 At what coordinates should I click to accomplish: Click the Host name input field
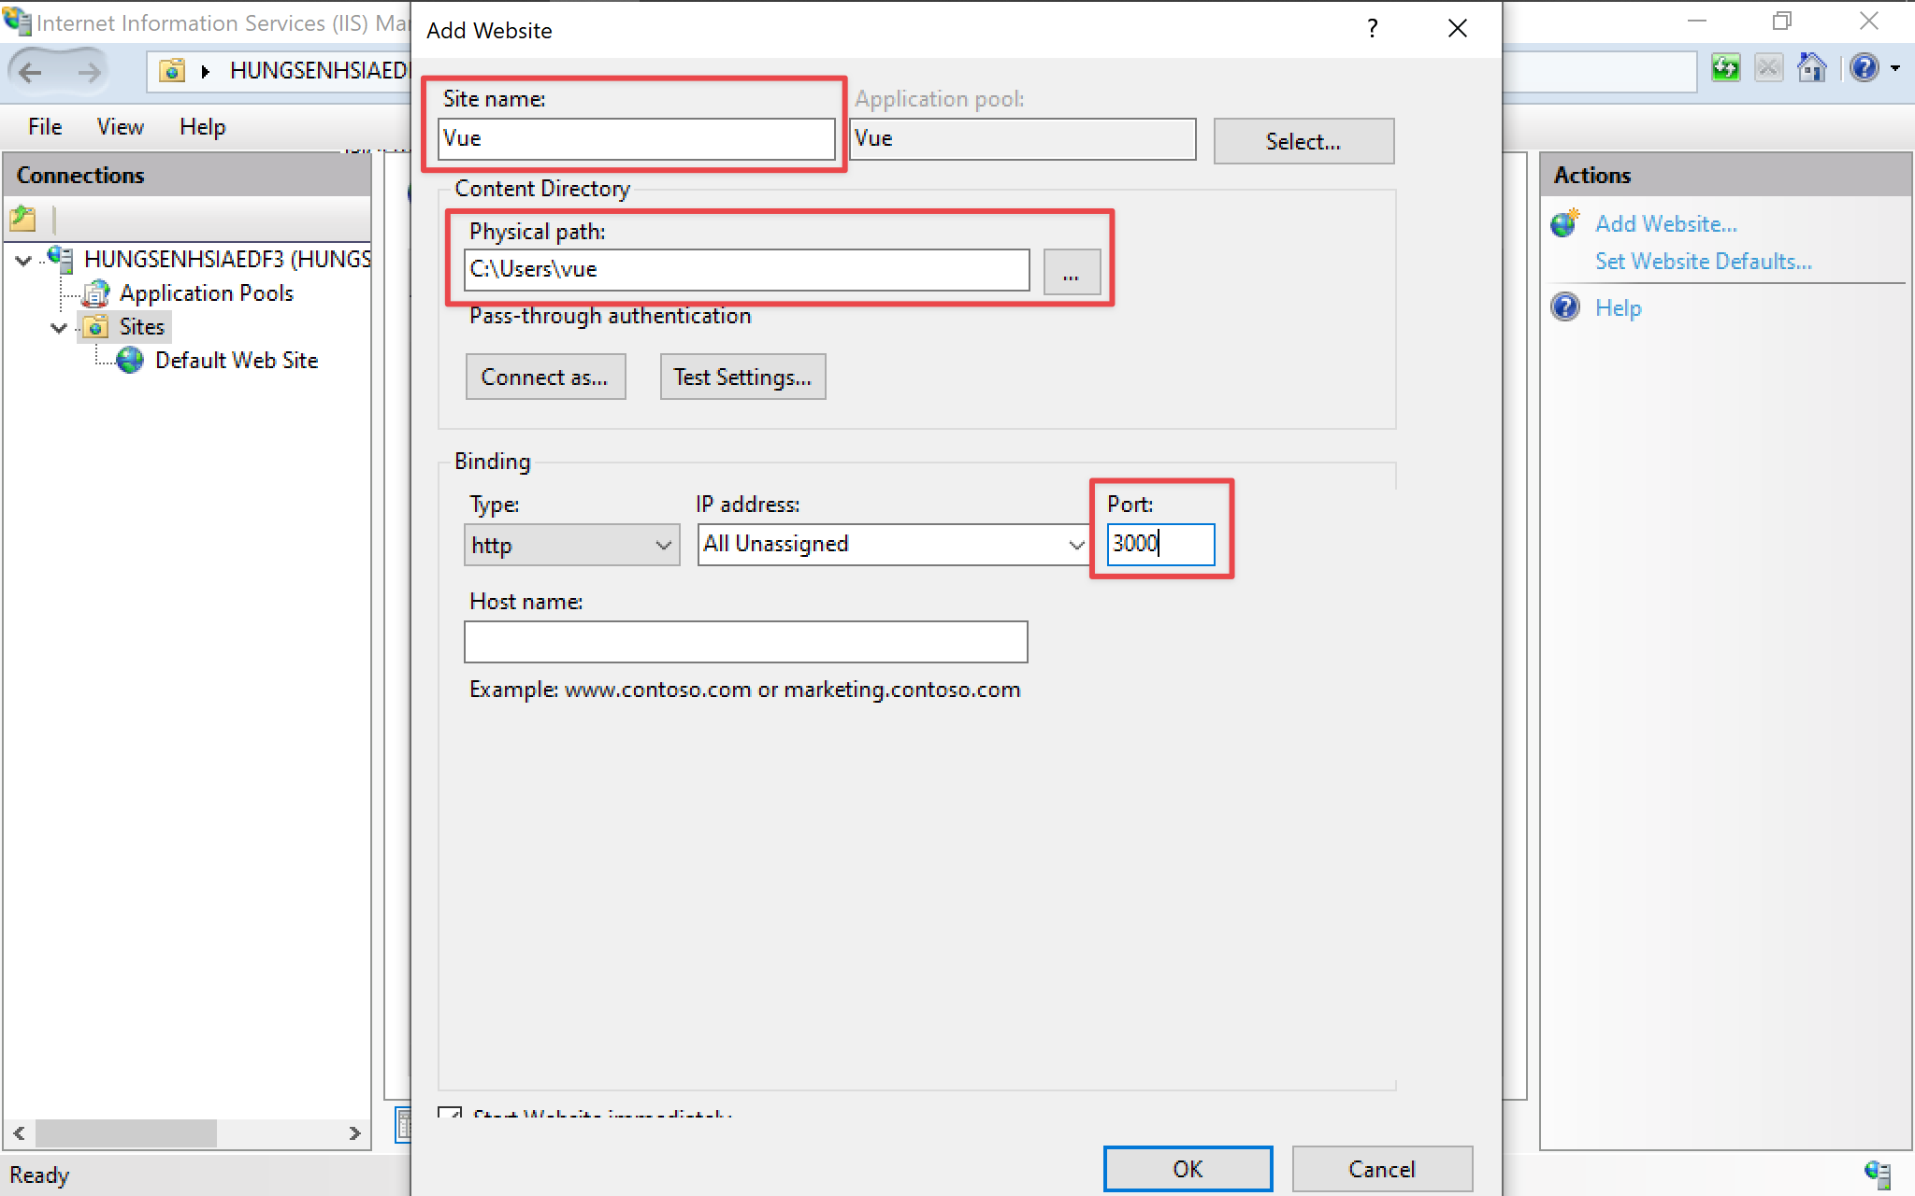(x=746, y=642)
